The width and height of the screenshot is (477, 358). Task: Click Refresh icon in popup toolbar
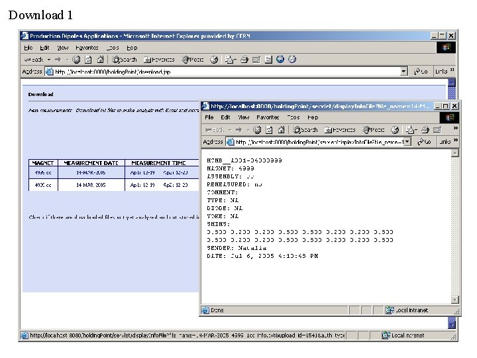tap(269, 131)
